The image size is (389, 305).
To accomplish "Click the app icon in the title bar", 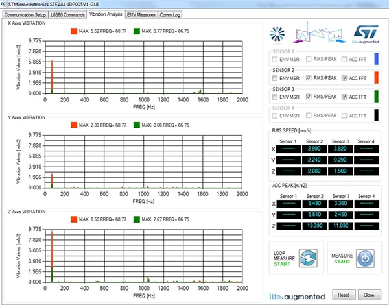I will [x=6, y=4].
